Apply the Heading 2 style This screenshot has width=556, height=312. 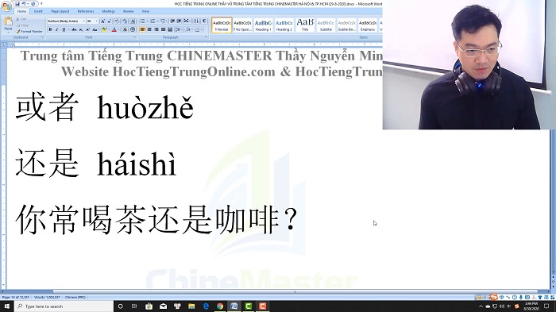point(284,25)
